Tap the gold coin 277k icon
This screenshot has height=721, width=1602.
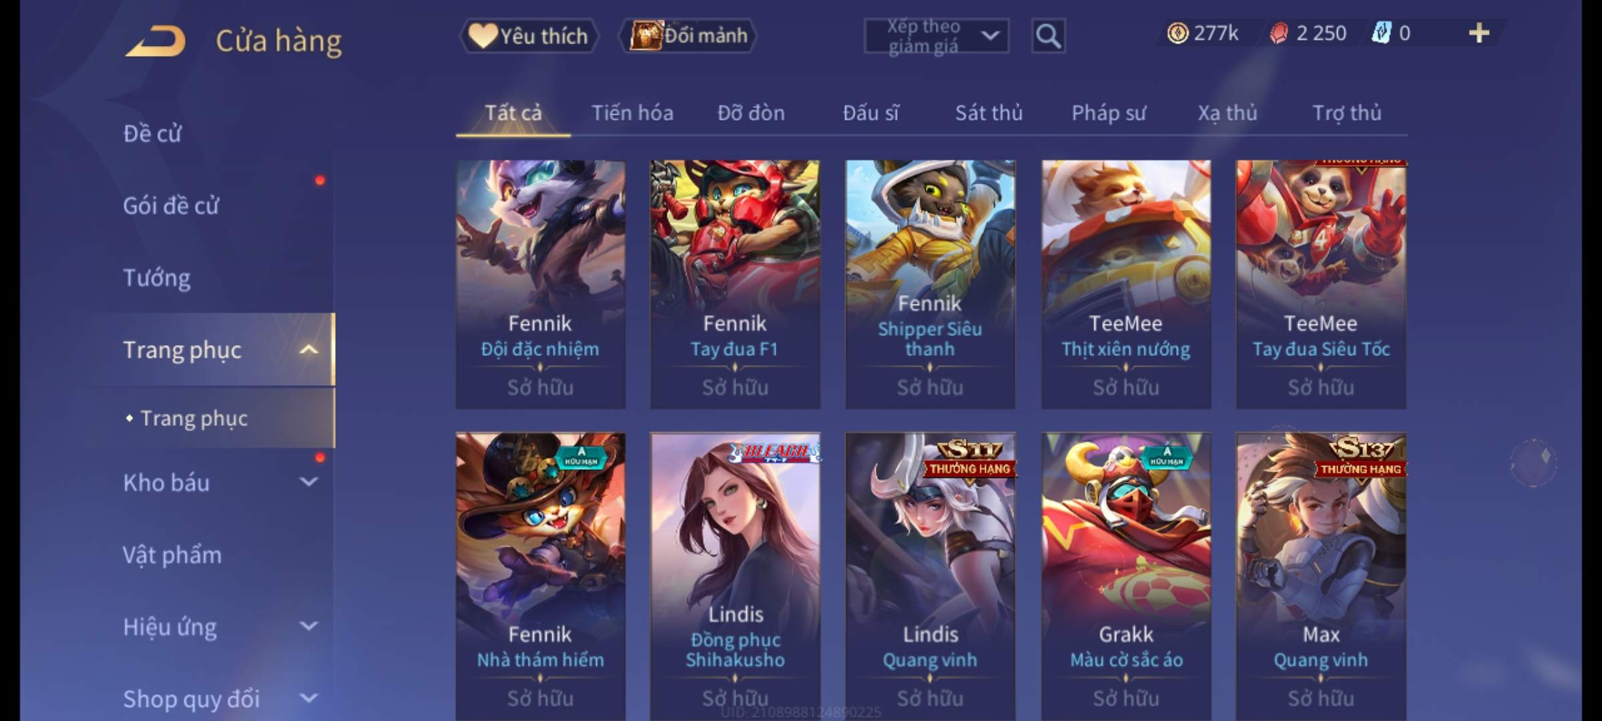[x=1177, y=33]
